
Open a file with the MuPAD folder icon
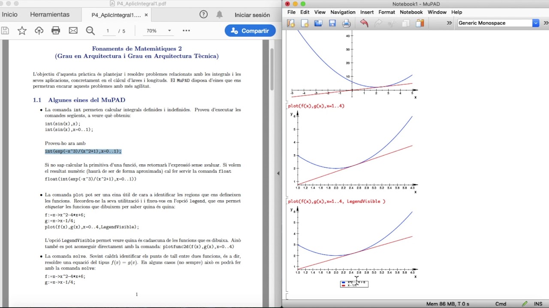tap(318, 23)
